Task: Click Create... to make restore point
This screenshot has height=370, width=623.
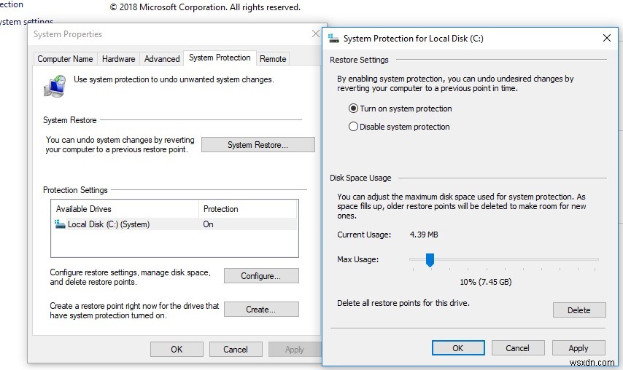Action: coord(261,310)
